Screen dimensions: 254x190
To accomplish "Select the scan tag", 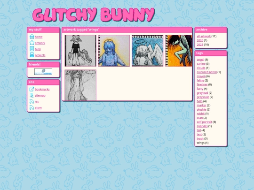I will (x=200, y=118).
